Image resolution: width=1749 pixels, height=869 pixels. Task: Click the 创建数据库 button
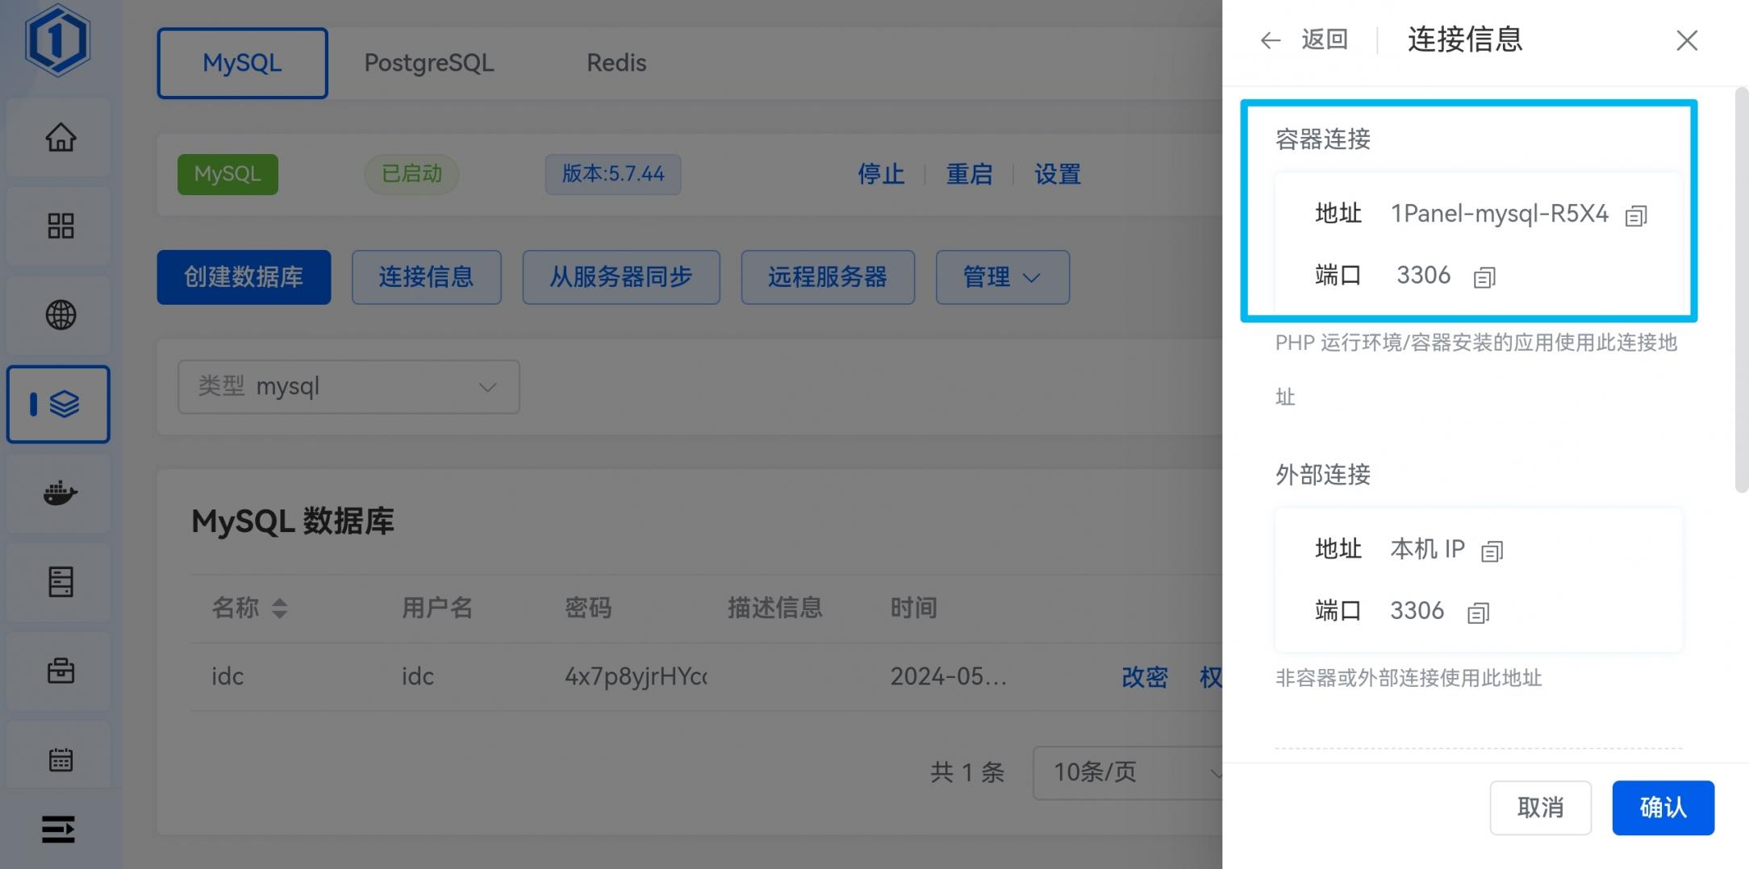[x=244, y=277]
